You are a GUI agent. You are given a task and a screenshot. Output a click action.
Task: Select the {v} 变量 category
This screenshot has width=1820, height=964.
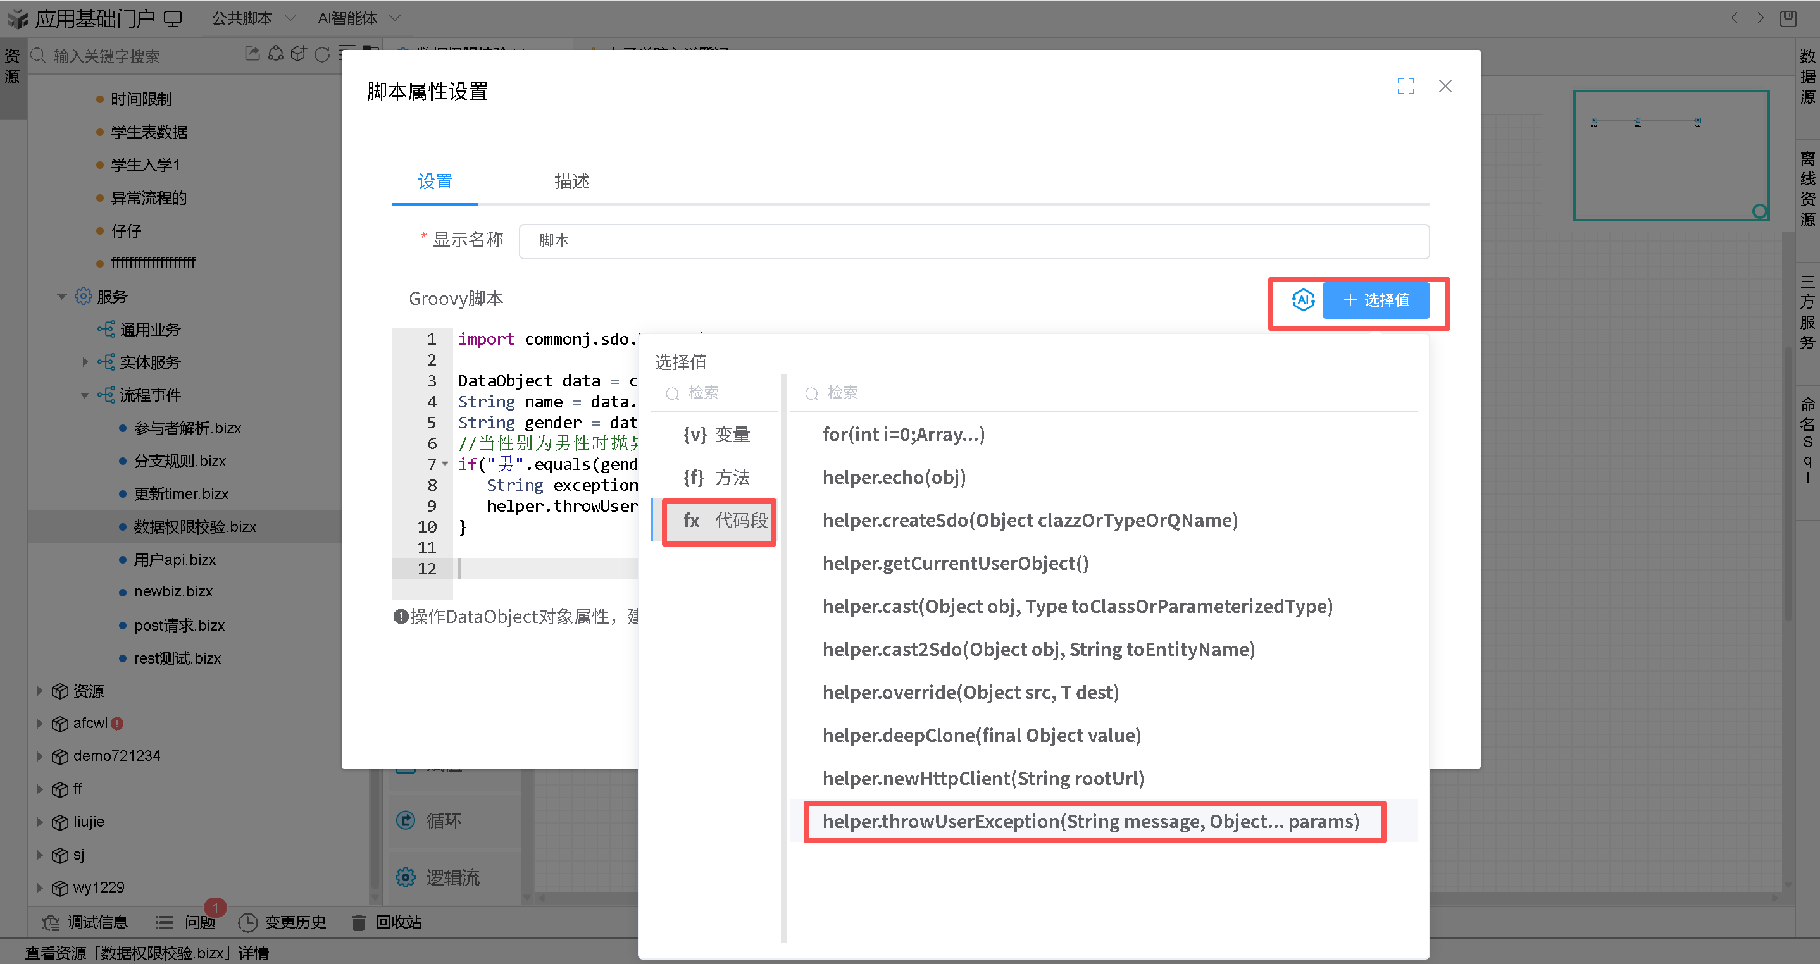click(716, 435)
